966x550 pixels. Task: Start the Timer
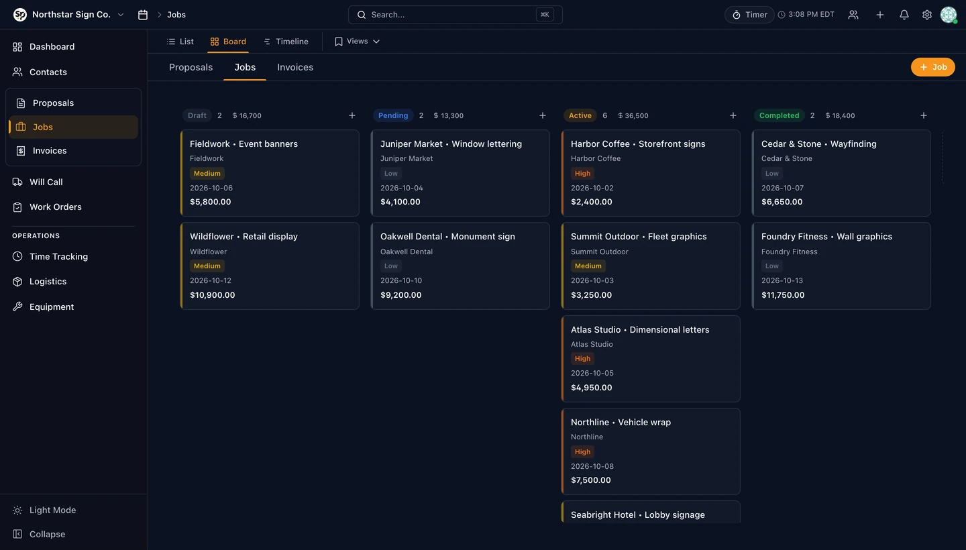point(749,15)
